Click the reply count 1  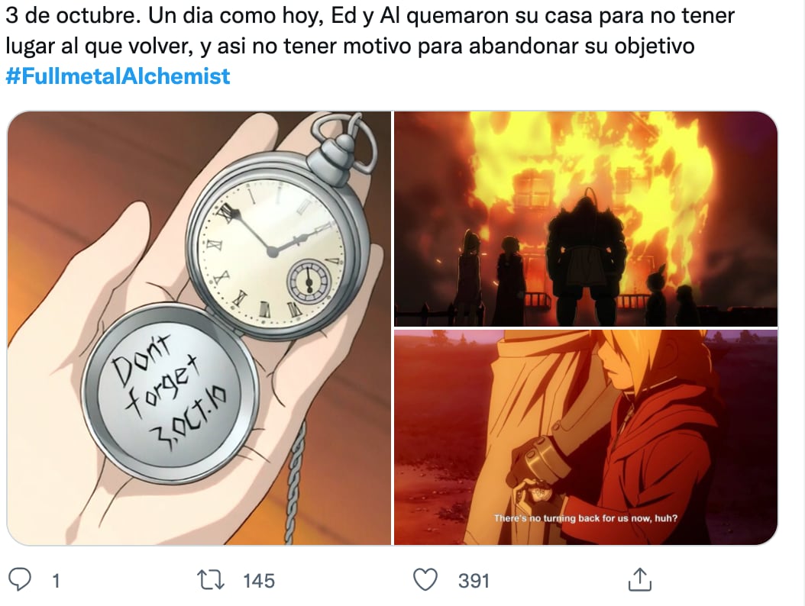[x=56, y=580]
